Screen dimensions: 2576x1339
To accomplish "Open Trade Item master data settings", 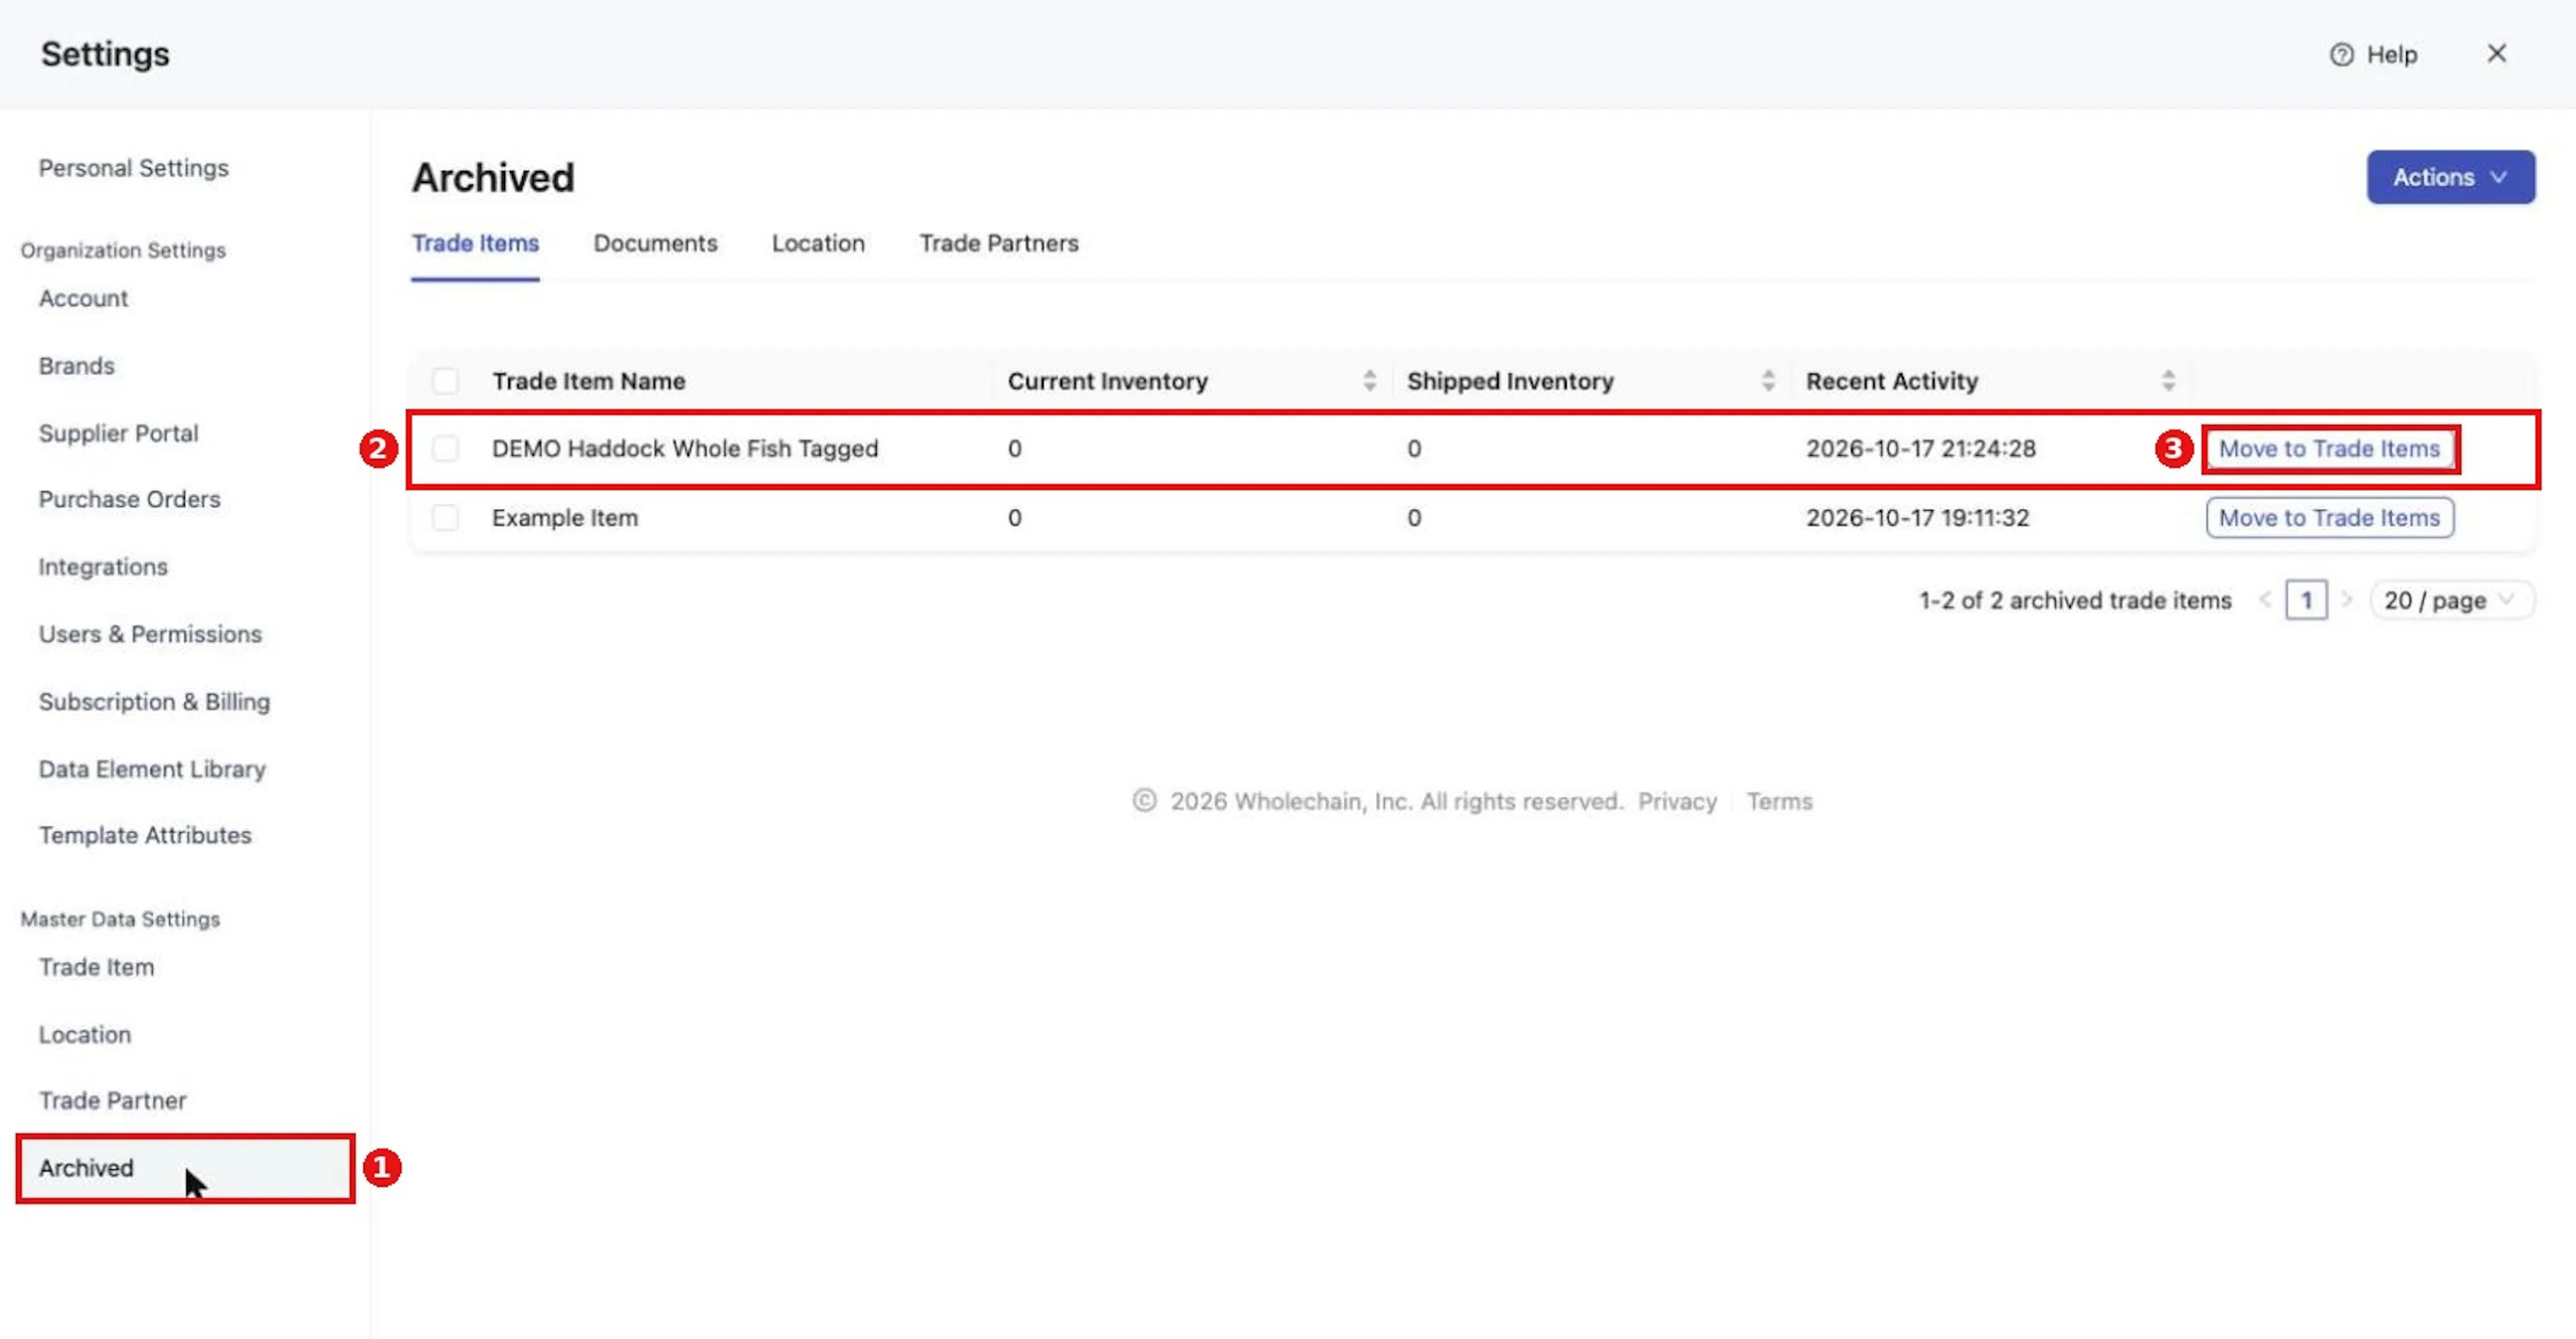I will (x=96, y=967).
